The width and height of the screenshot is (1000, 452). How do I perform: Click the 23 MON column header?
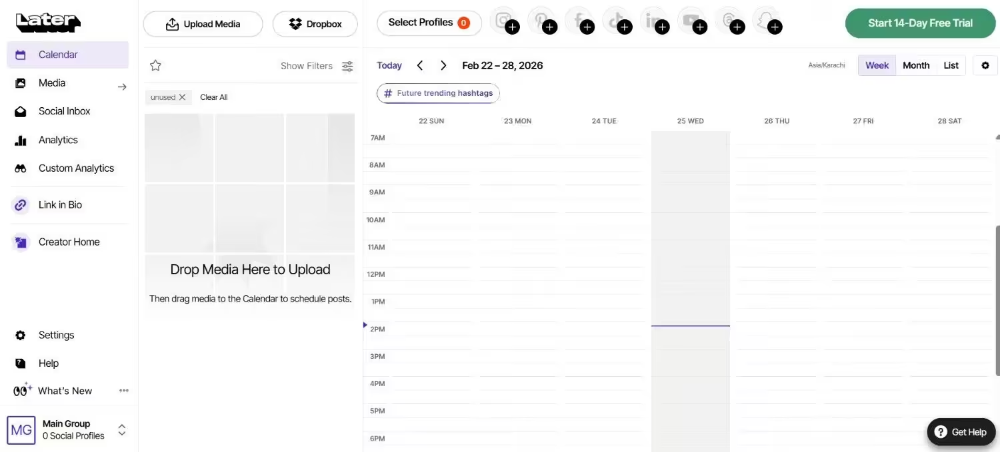click(518, 121)
